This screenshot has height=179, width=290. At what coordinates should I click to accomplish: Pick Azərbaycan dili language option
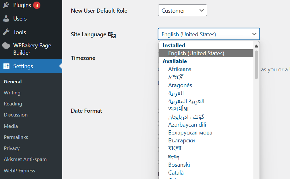point(187,125)
